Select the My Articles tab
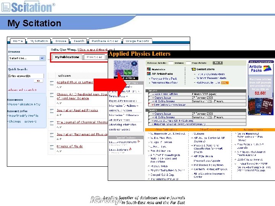 pos(94,57)
